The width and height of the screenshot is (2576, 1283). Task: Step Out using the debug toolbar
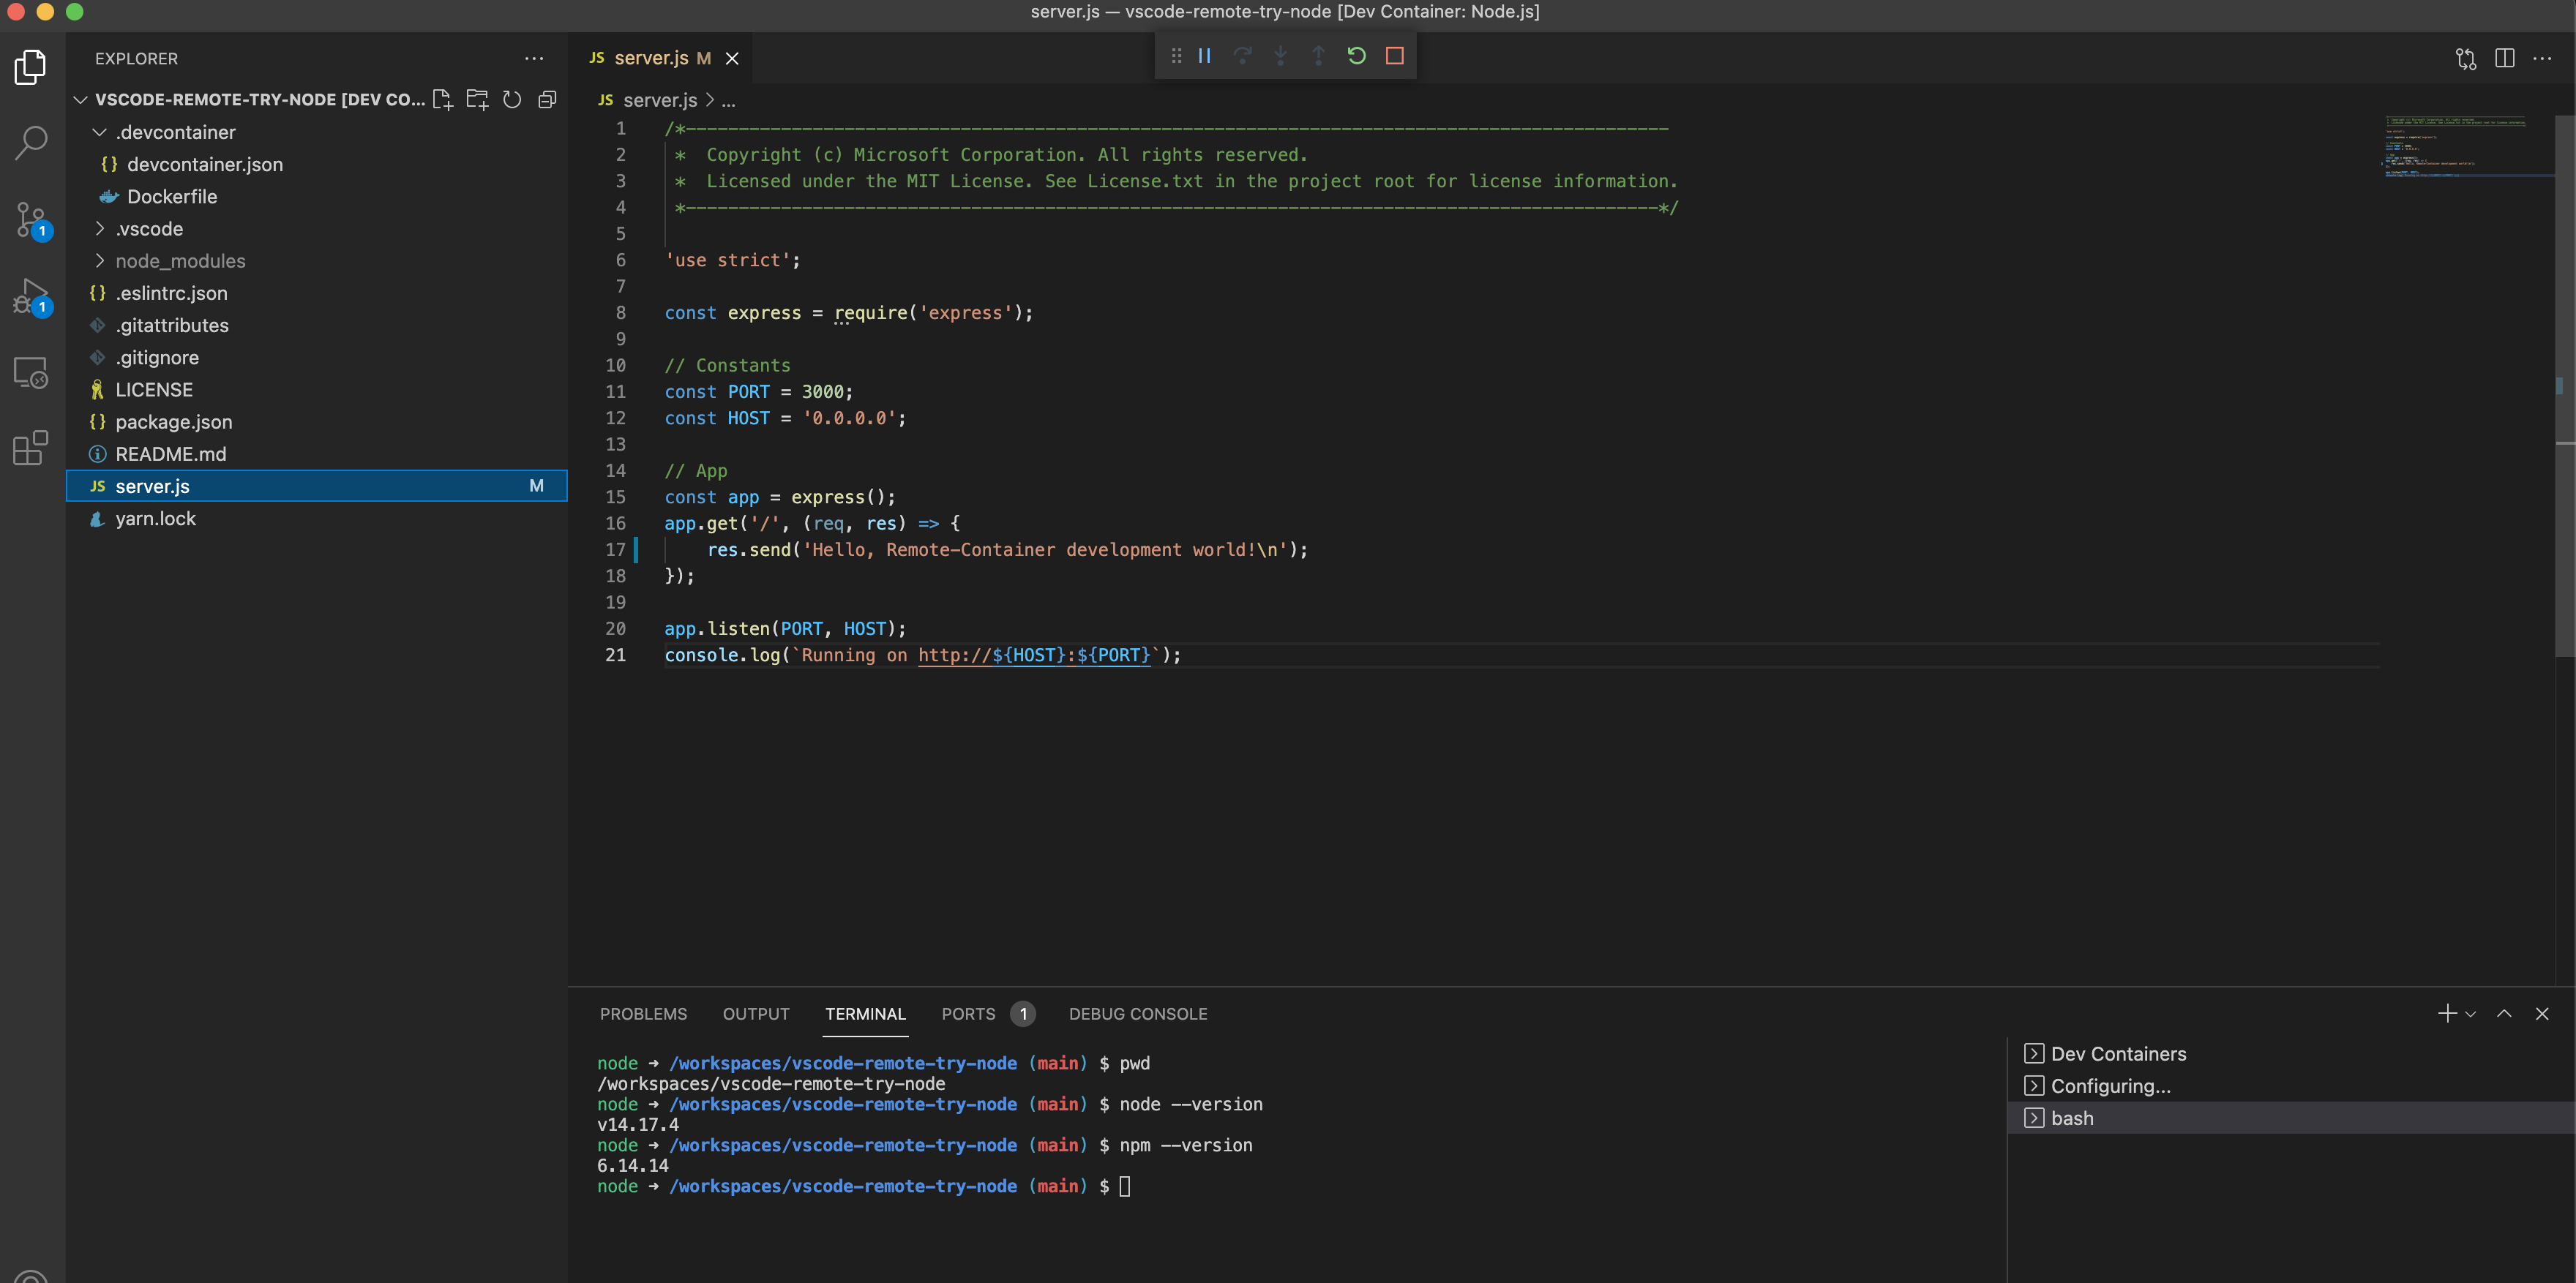(1319, 55)
